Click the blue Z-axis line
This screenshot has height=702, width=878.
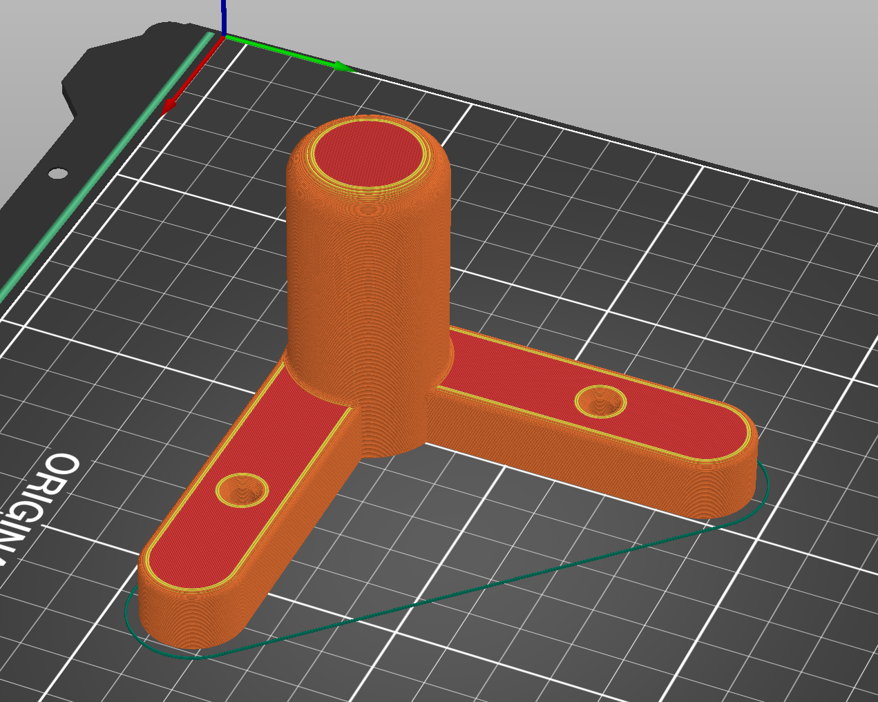(224, 15)
